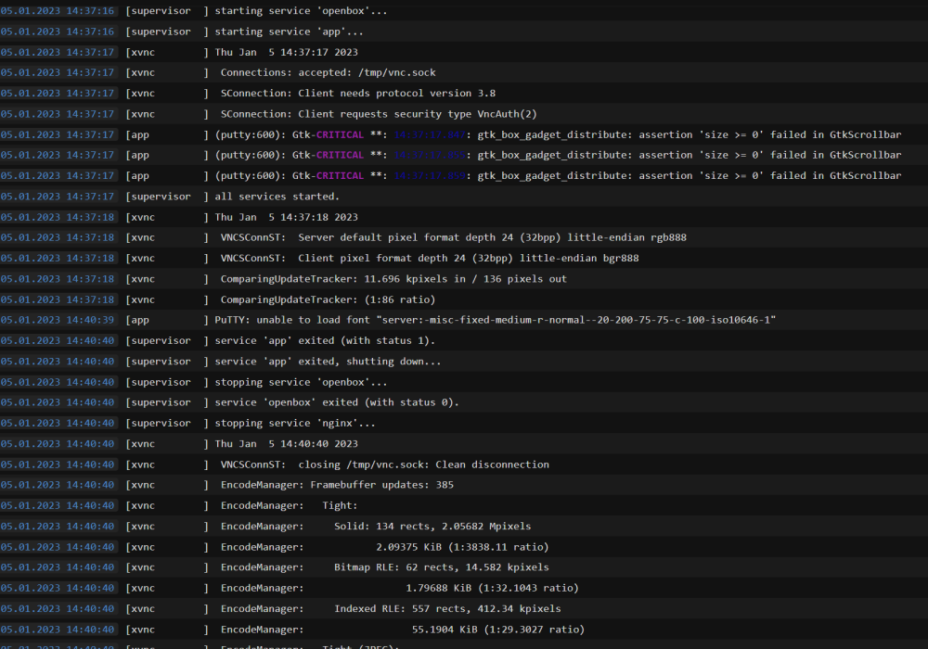Viewport: 928px width, 649px height.
Task: Click the third Gtk-CRITICAL GtkScrollbar log line
Action: click(x=464, y=175)
